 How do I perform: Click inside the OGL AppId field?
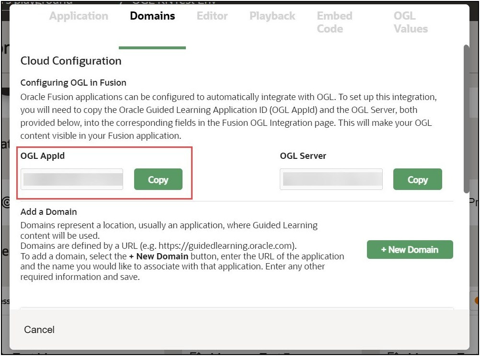(x=72, y=179)
